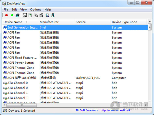
Task: Click the up arrow of vertical scrollbar
Action: tap(150, 21)
